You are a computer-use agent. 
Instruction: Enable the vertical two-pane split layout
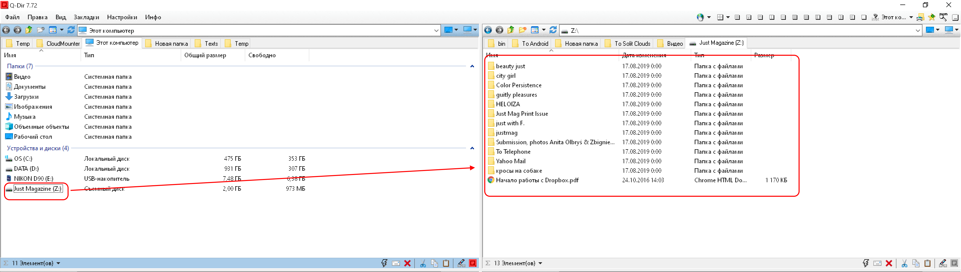pos(772,17)
